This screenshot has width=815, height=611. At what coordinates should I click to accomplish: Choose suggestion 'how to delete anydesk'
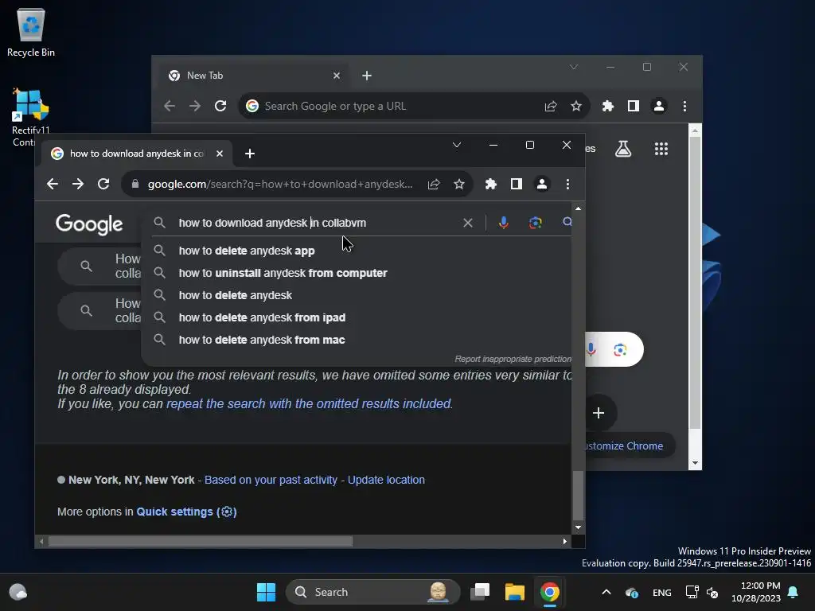pos(357,295)
